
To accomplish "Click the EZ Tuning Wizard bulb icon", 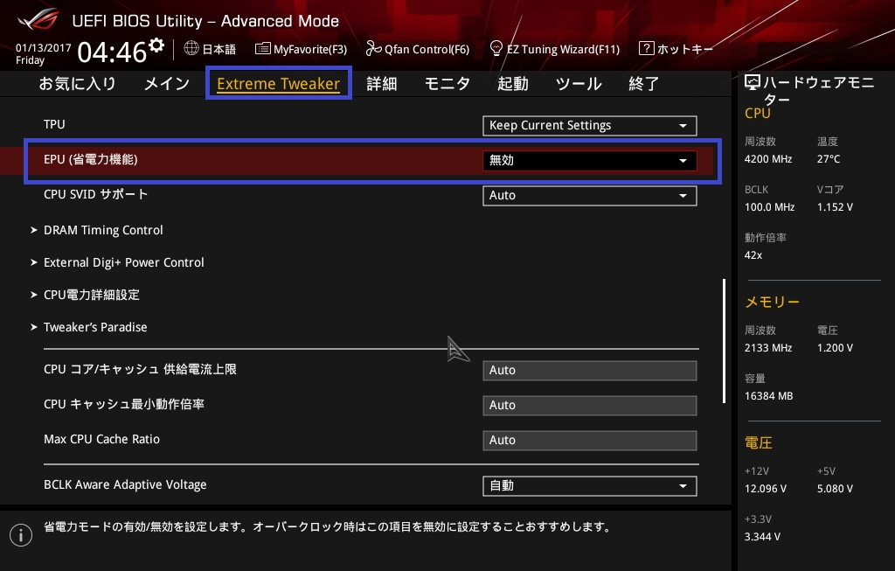I will [x=496, y=49].
